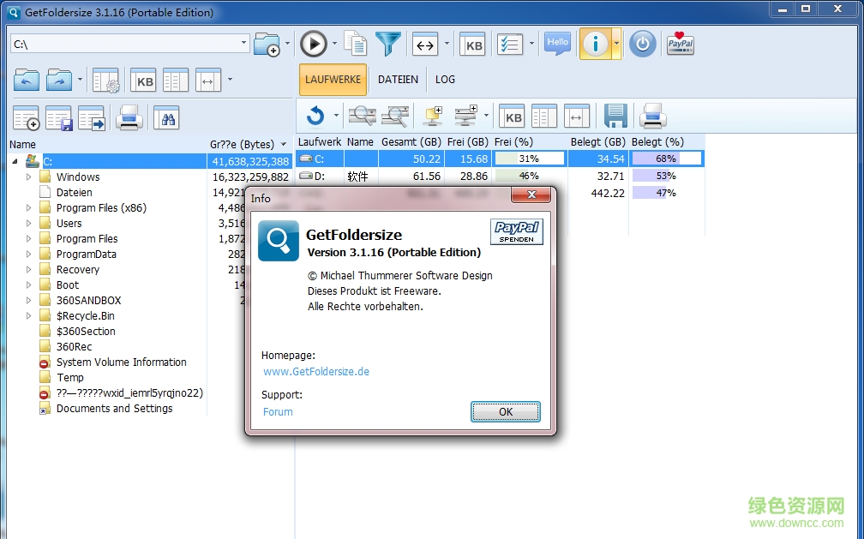Open the path combo box dropdown
Viewport: 864px width, 539px height.
[x=244, y=43]
